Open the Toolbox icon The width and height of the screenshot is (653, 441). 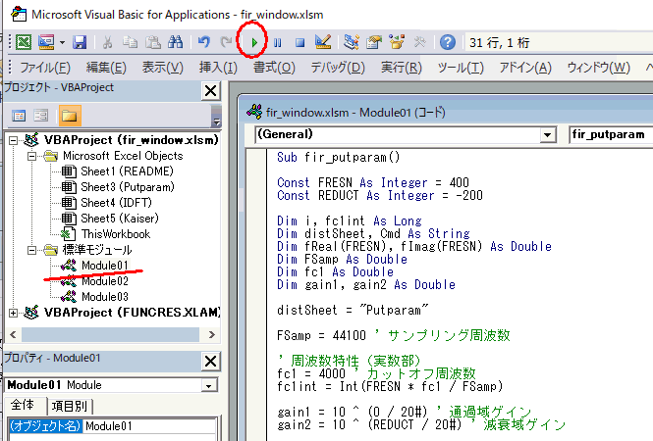click(x=419, y=42)
